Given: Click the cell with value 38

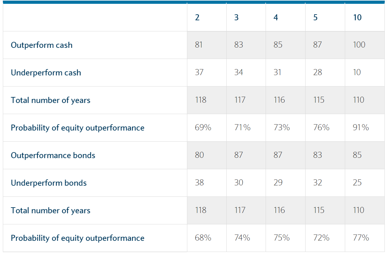Looking at the screenshot, I should [x=199, y=183].
